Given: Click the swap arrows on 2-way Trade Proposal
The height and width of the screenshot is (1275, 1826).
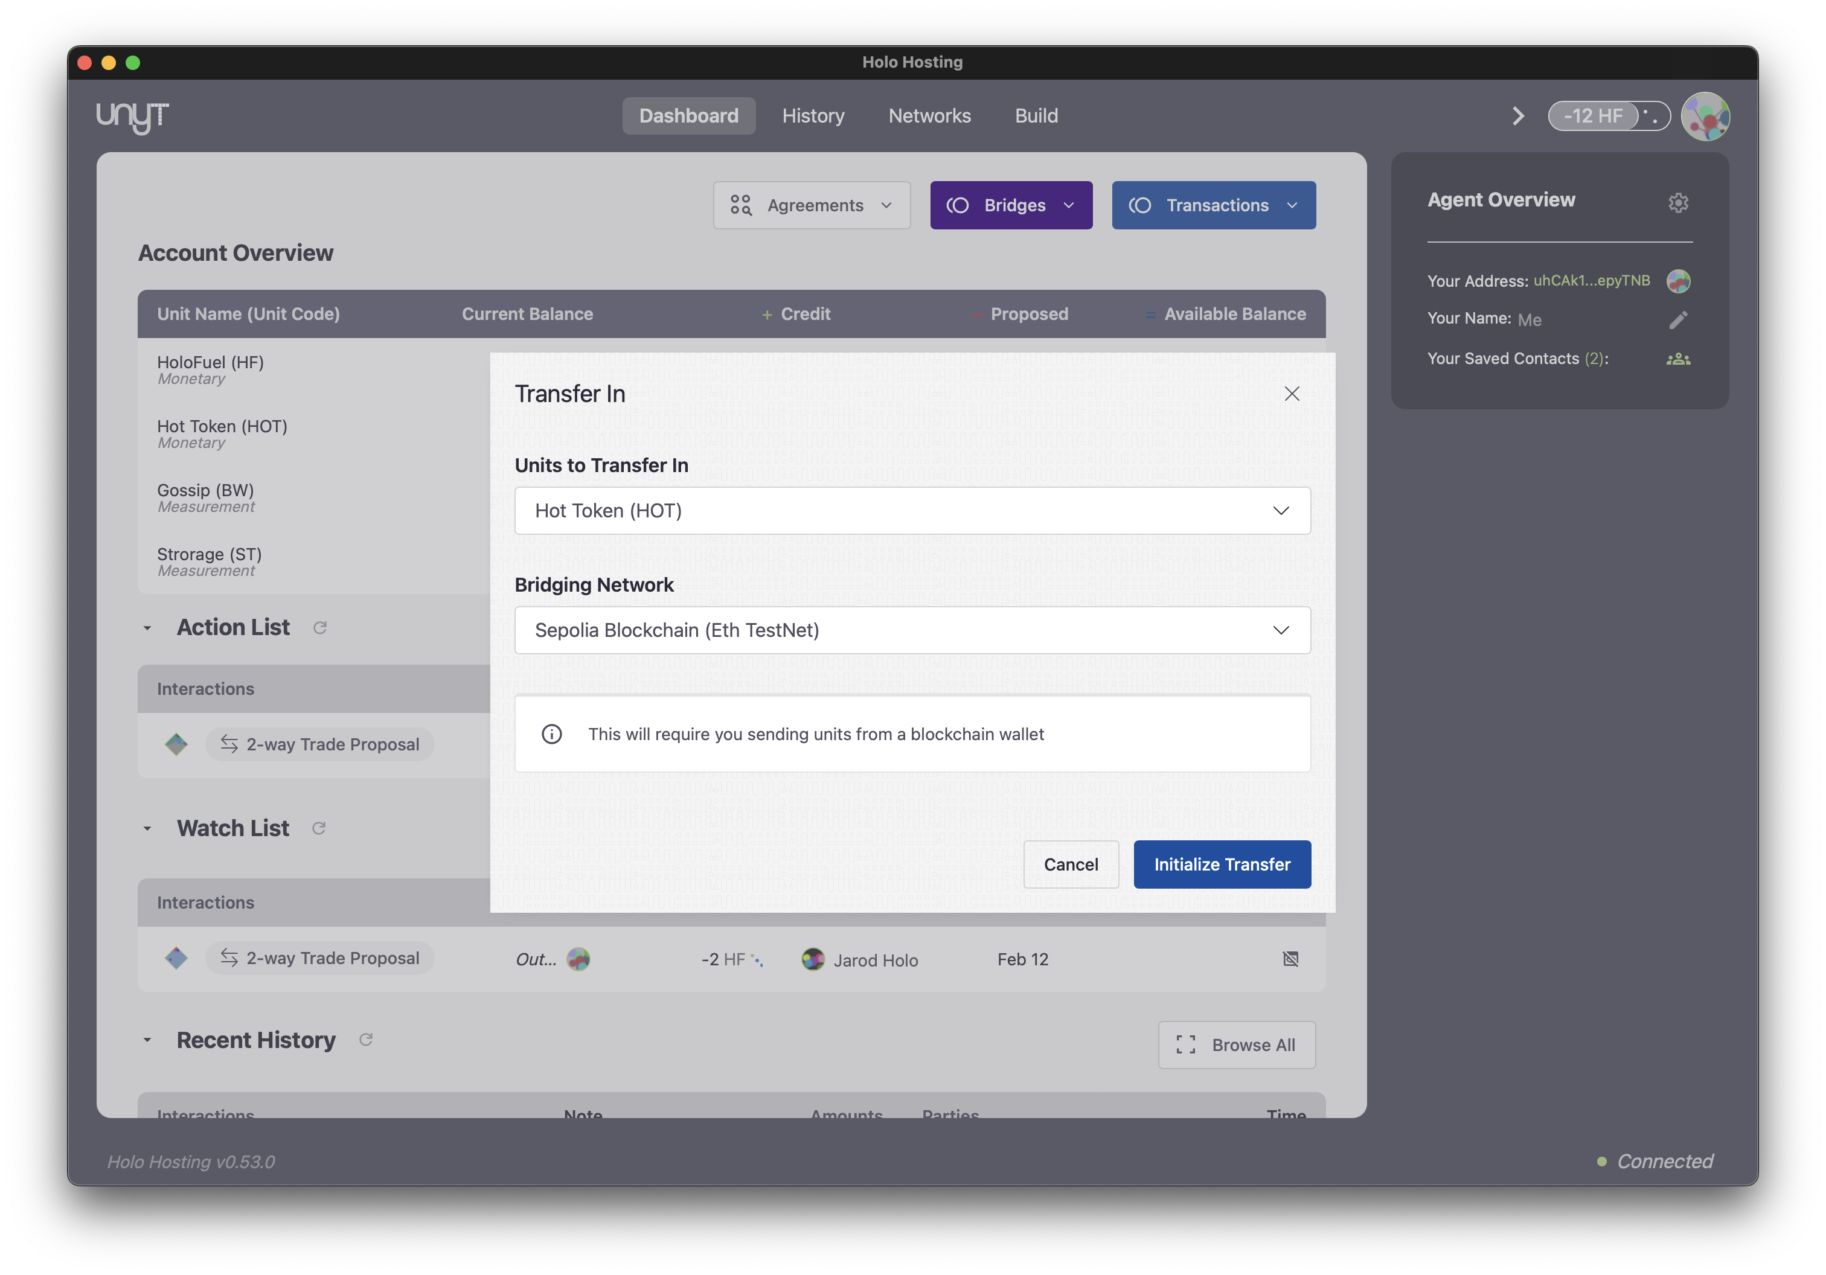Looking at the screenshot, I should point(228,744).
